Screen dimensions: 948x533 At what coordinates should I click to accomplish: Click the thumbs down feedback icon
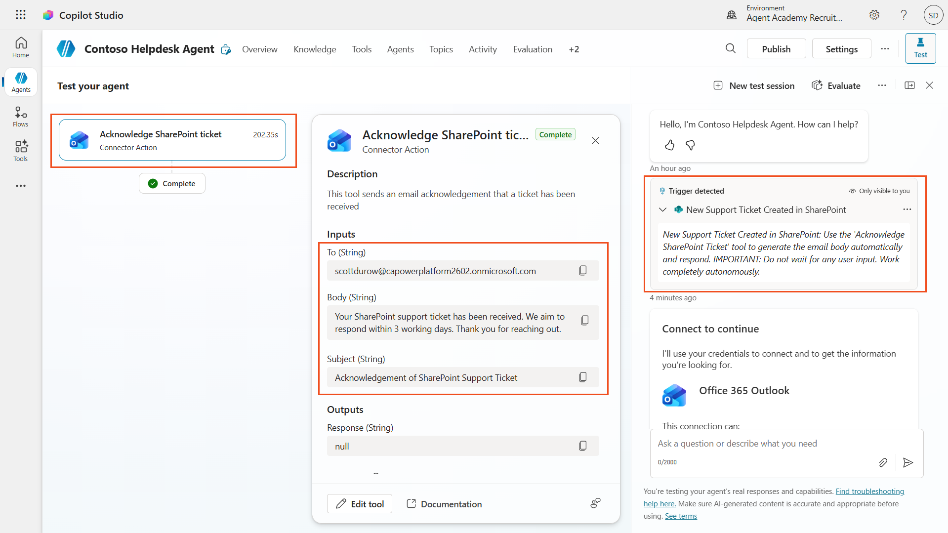[x=690, y=145]
